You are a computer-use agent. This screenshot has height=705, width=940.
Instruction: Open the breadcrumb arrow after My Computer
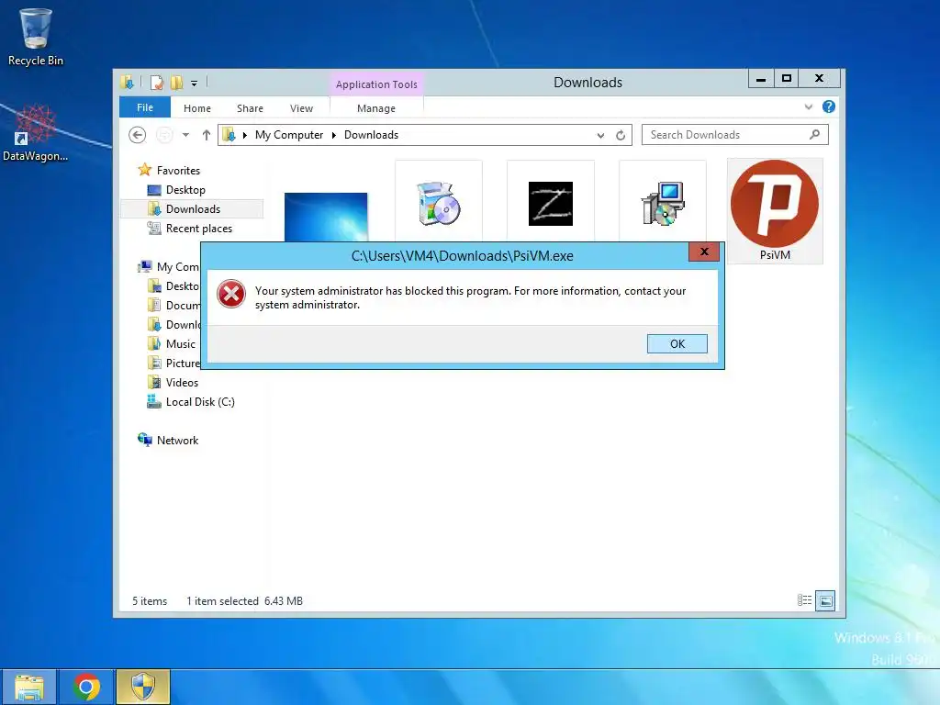coord(334,136)
